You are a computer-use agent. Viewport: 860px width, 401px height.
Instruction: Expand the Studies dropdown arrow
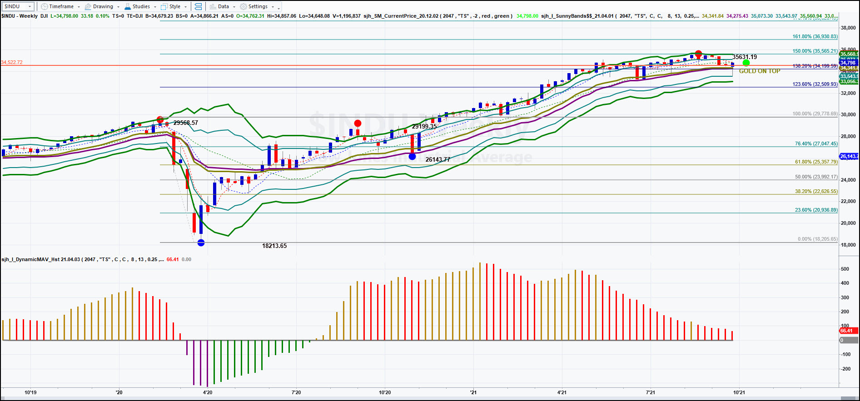155,7
